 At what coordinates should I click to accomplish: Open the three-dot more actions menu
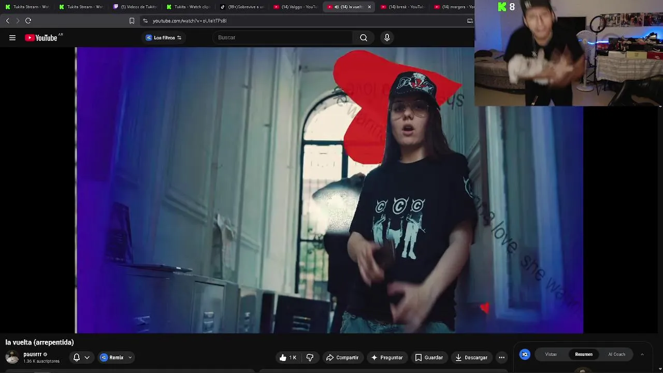click(x=501, y=357)
